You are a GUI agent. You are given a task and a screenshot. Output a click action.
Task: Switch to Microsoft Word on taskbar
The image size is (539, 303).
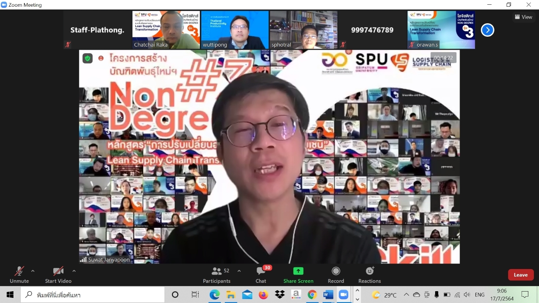coord(328,295)
